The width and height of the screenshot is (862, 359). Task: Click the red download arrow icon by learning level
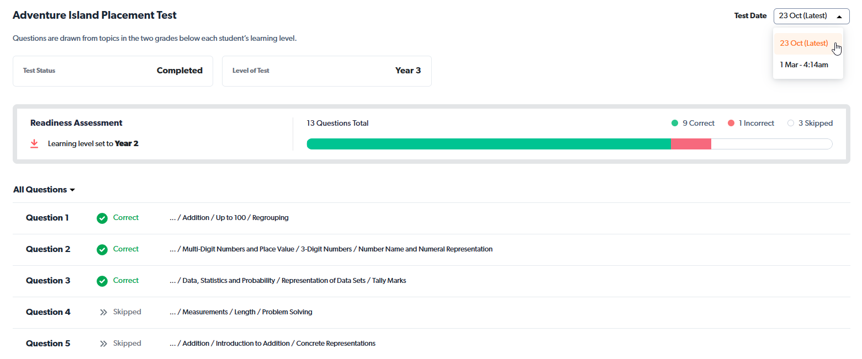coord(34,144)
